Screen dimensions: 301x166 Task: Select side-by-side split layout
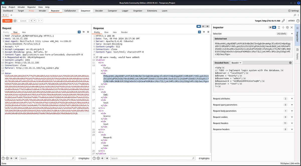(x=199, y=26)
